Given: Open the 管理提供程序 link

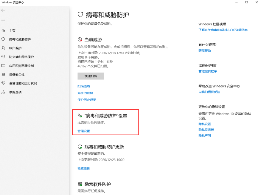Looking at the screenshot, I should (x=208, y=71).
